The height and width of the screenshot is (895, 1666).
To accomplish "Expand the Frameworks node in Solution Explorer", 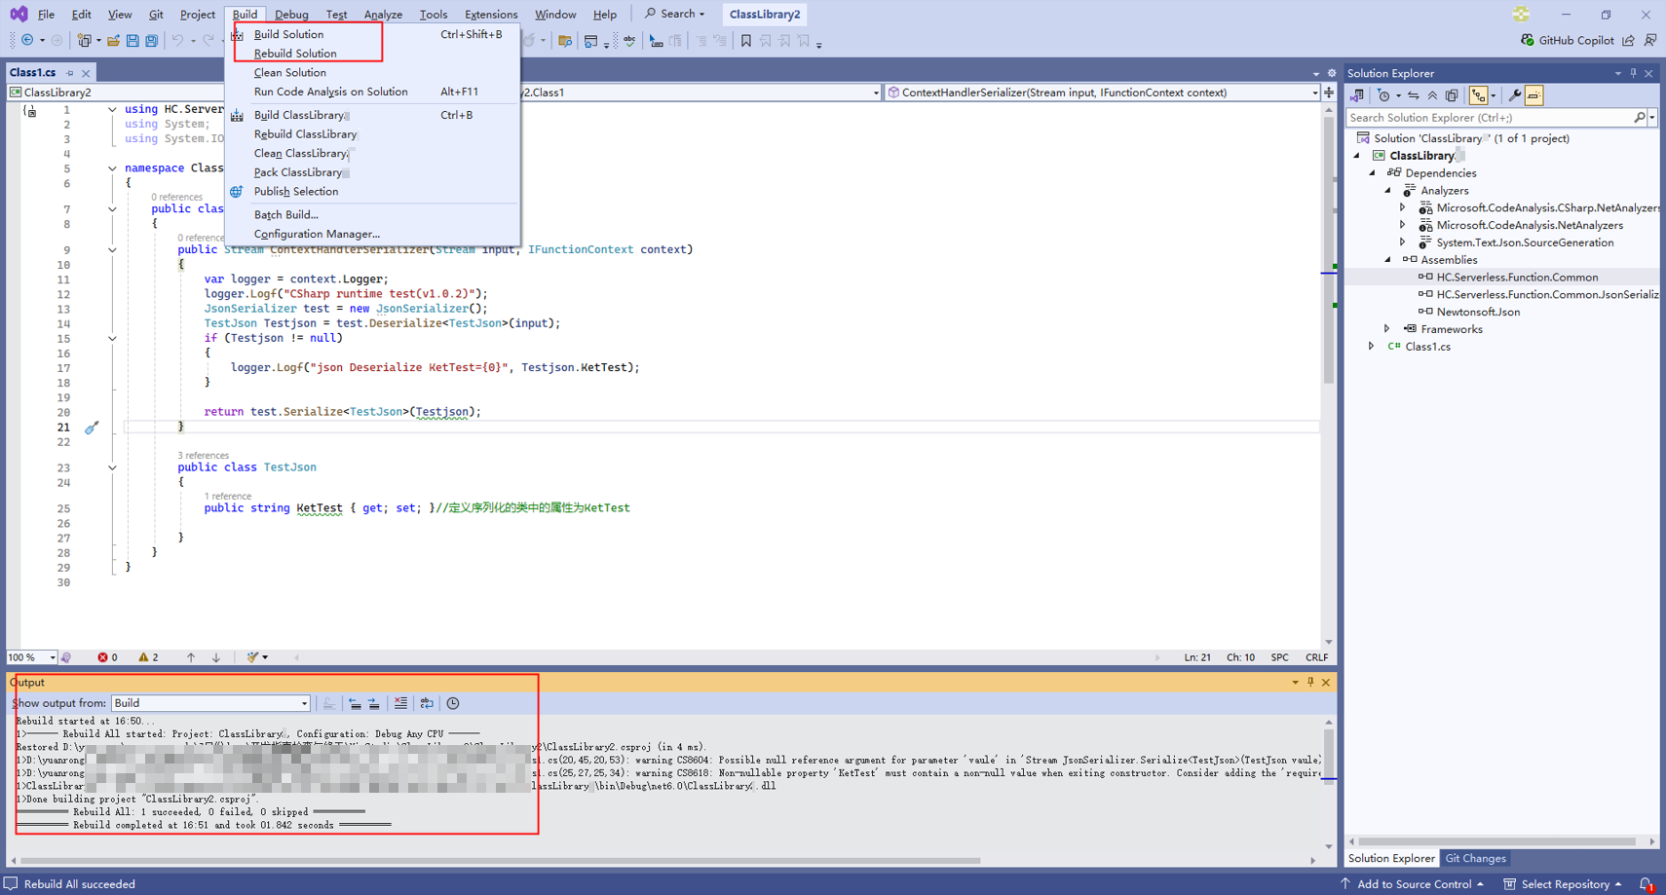I will [x=1387, y=329].
